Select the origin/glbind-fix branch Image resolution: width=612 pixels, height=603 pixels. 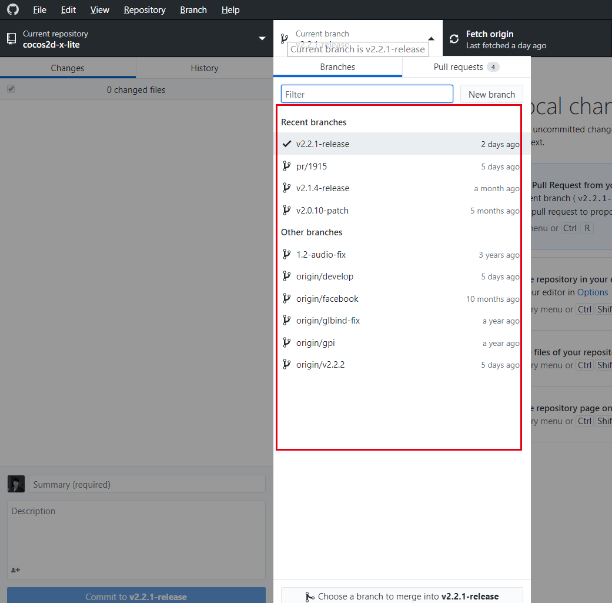click(402, 320)
